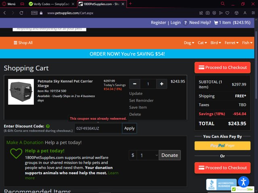
Task: Open the ad blocker shield icon
Action: click(214, 13)
